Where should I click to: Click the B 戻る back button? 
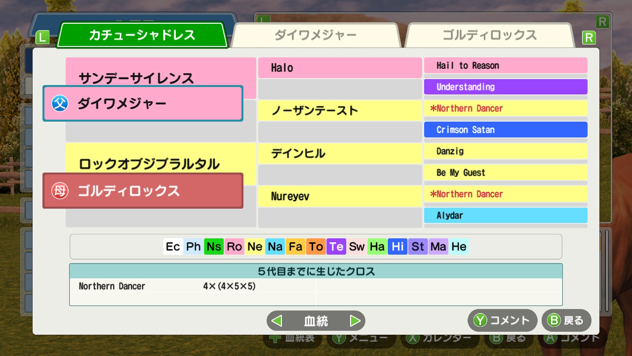[x=566, y=320]
